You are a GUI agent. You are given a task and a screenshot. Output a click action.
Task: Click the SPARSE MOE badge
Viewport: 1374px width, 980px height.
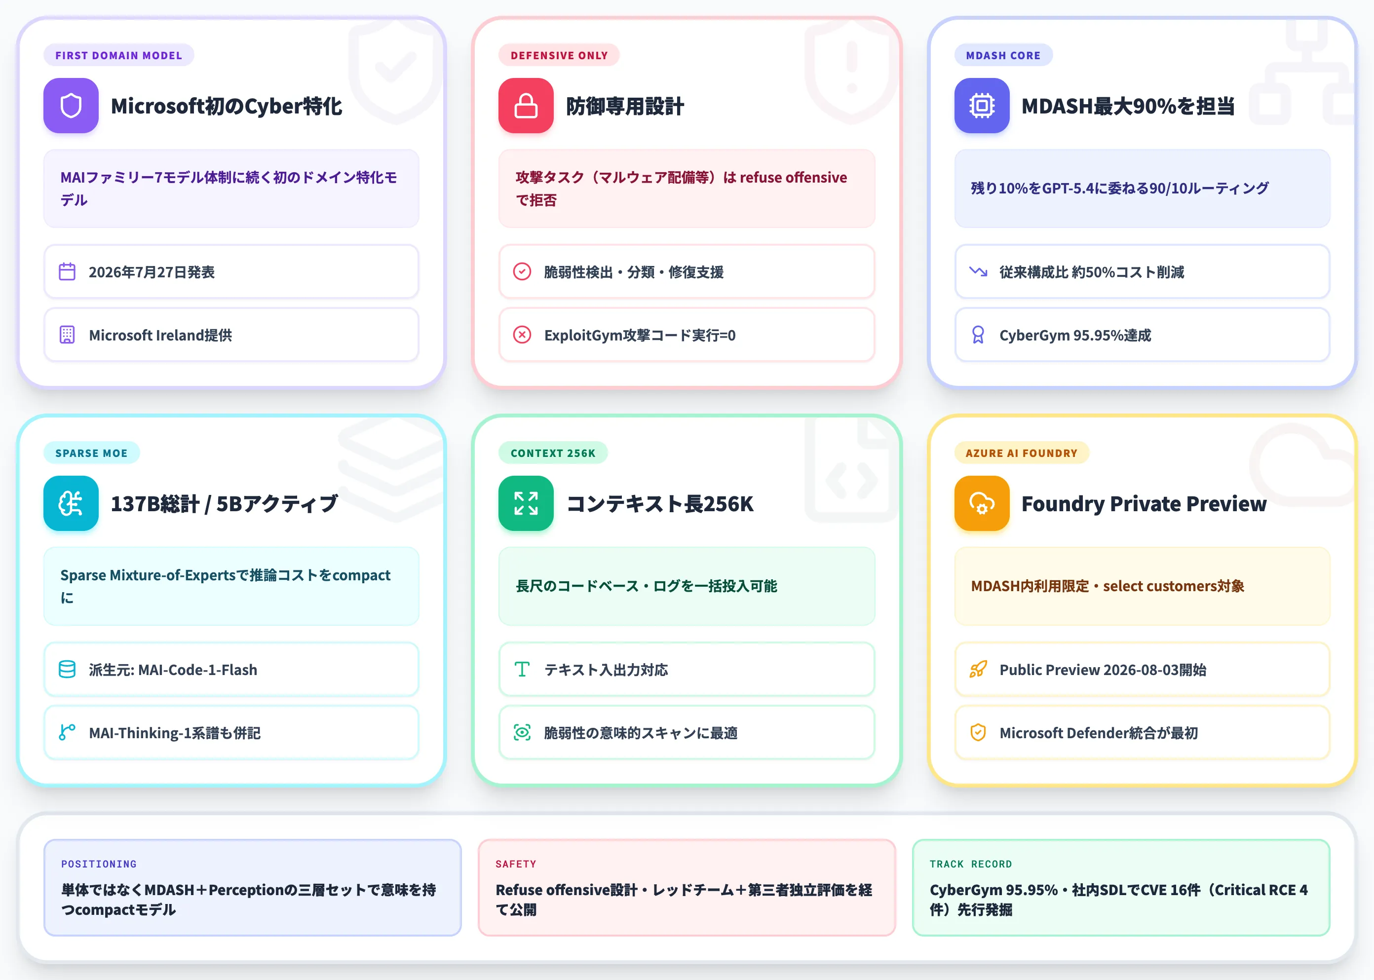pos(92,452)
